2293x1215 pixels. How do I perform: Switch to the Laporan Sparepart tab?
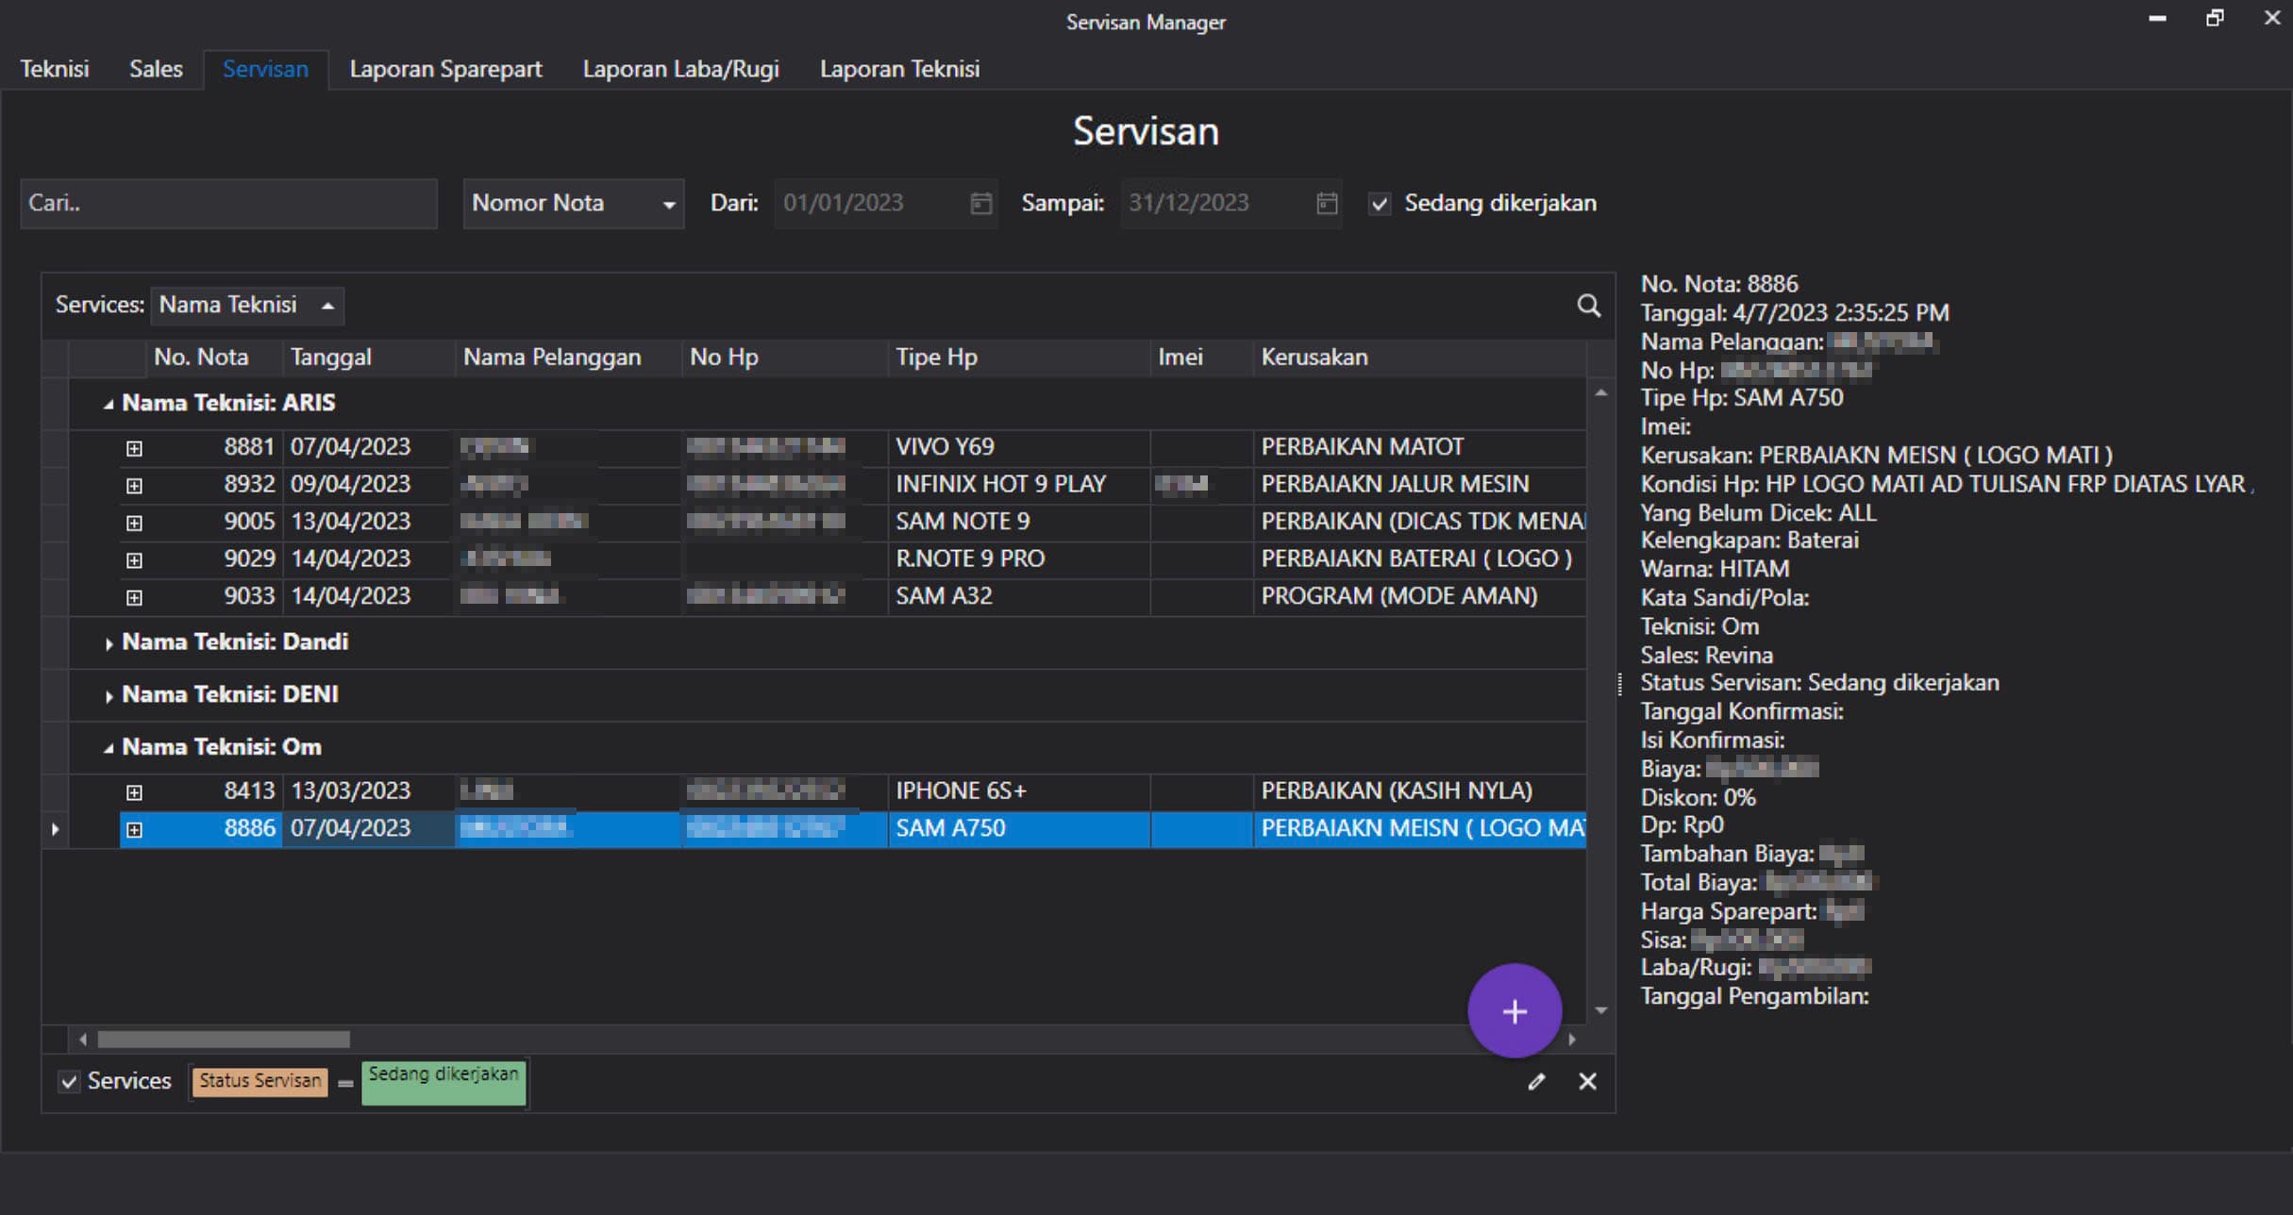(x=445, y=69)
